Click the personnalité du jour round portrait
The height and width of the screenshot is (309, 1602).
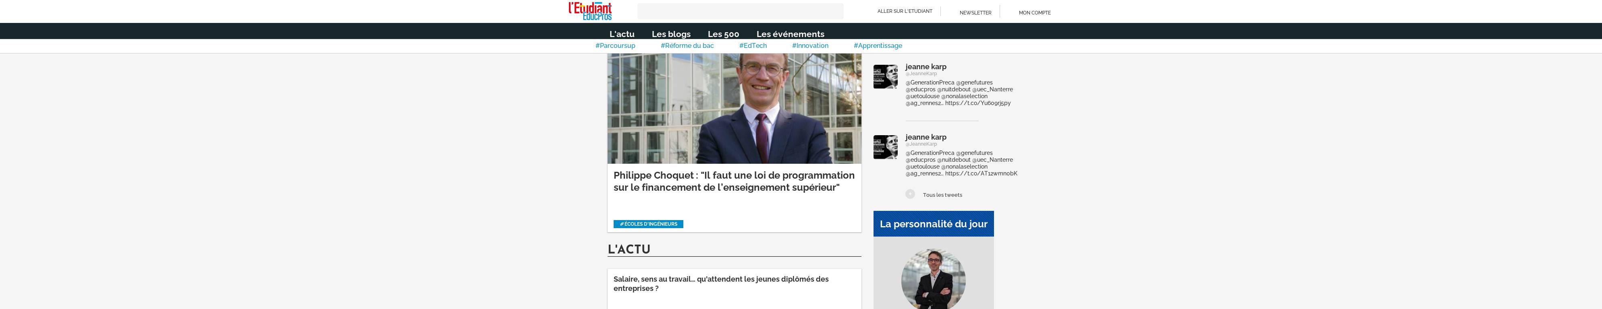(x=933, y=279)
